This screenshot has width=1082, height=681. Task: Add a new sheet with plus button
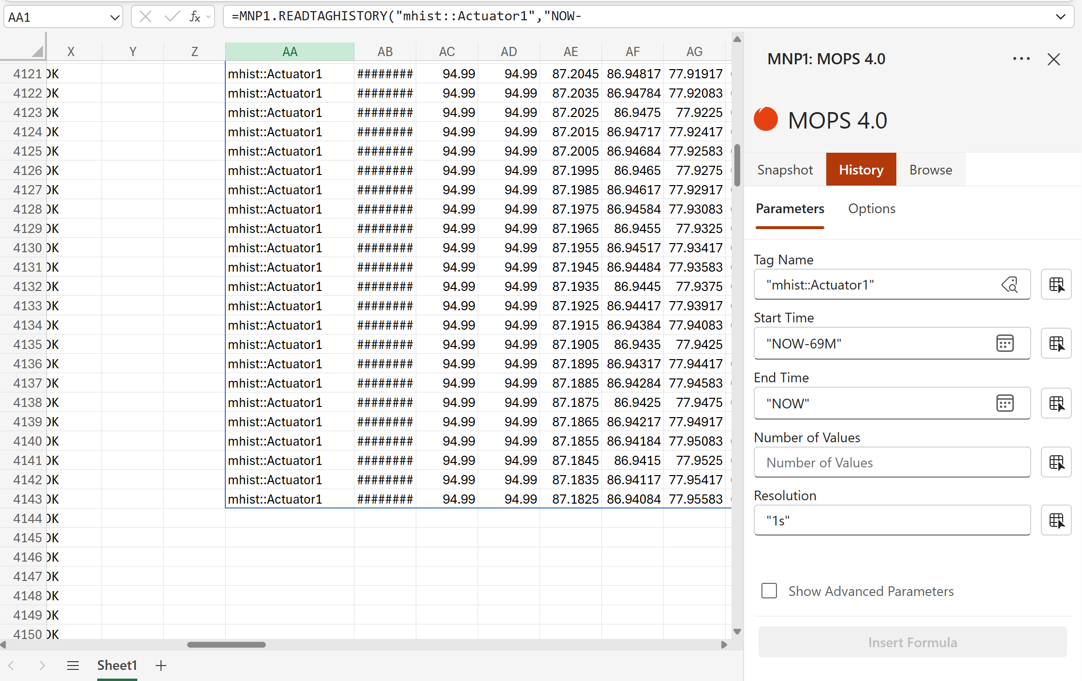pos(161,666)
